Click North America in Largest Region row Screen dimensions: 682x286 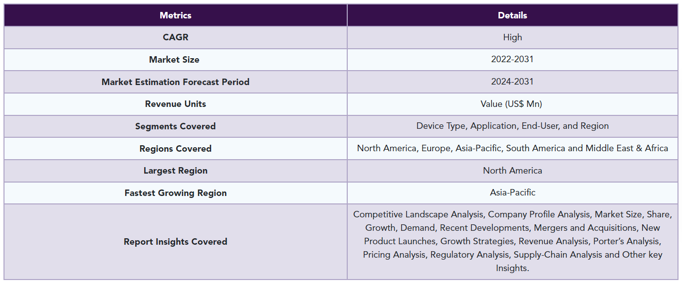coord(512,171)
